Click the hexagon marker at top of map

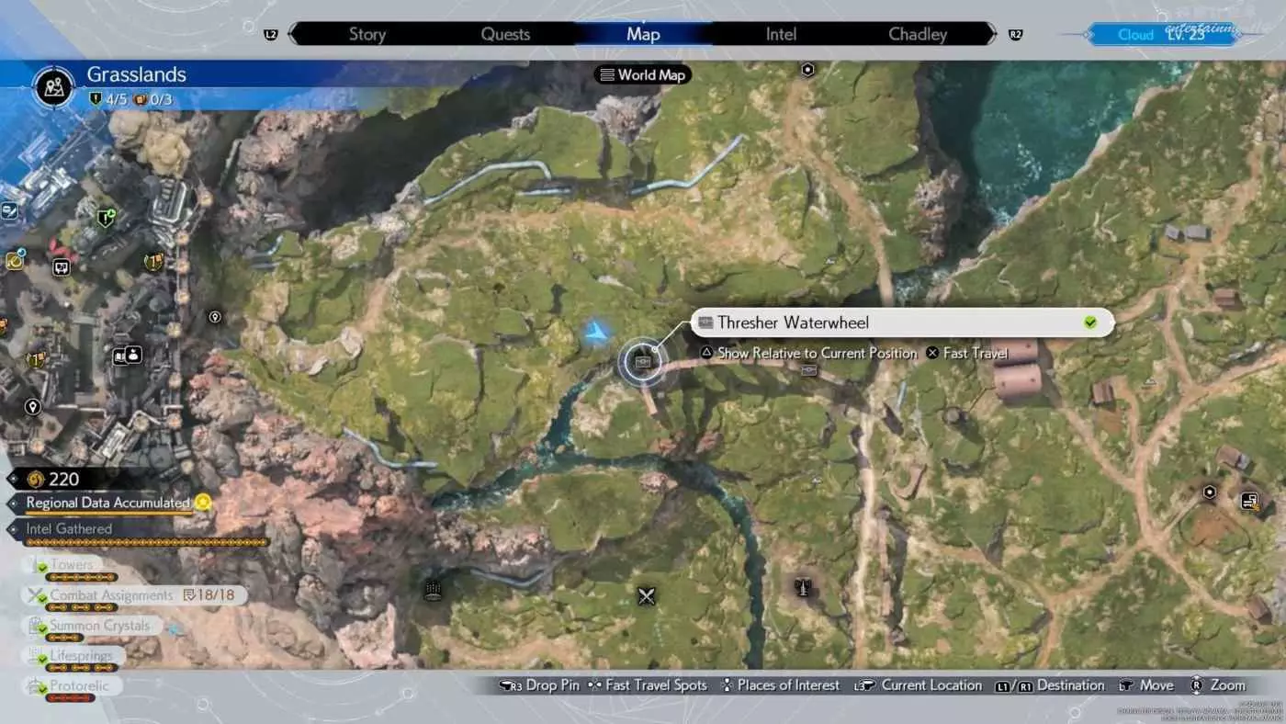pos(807,70)
